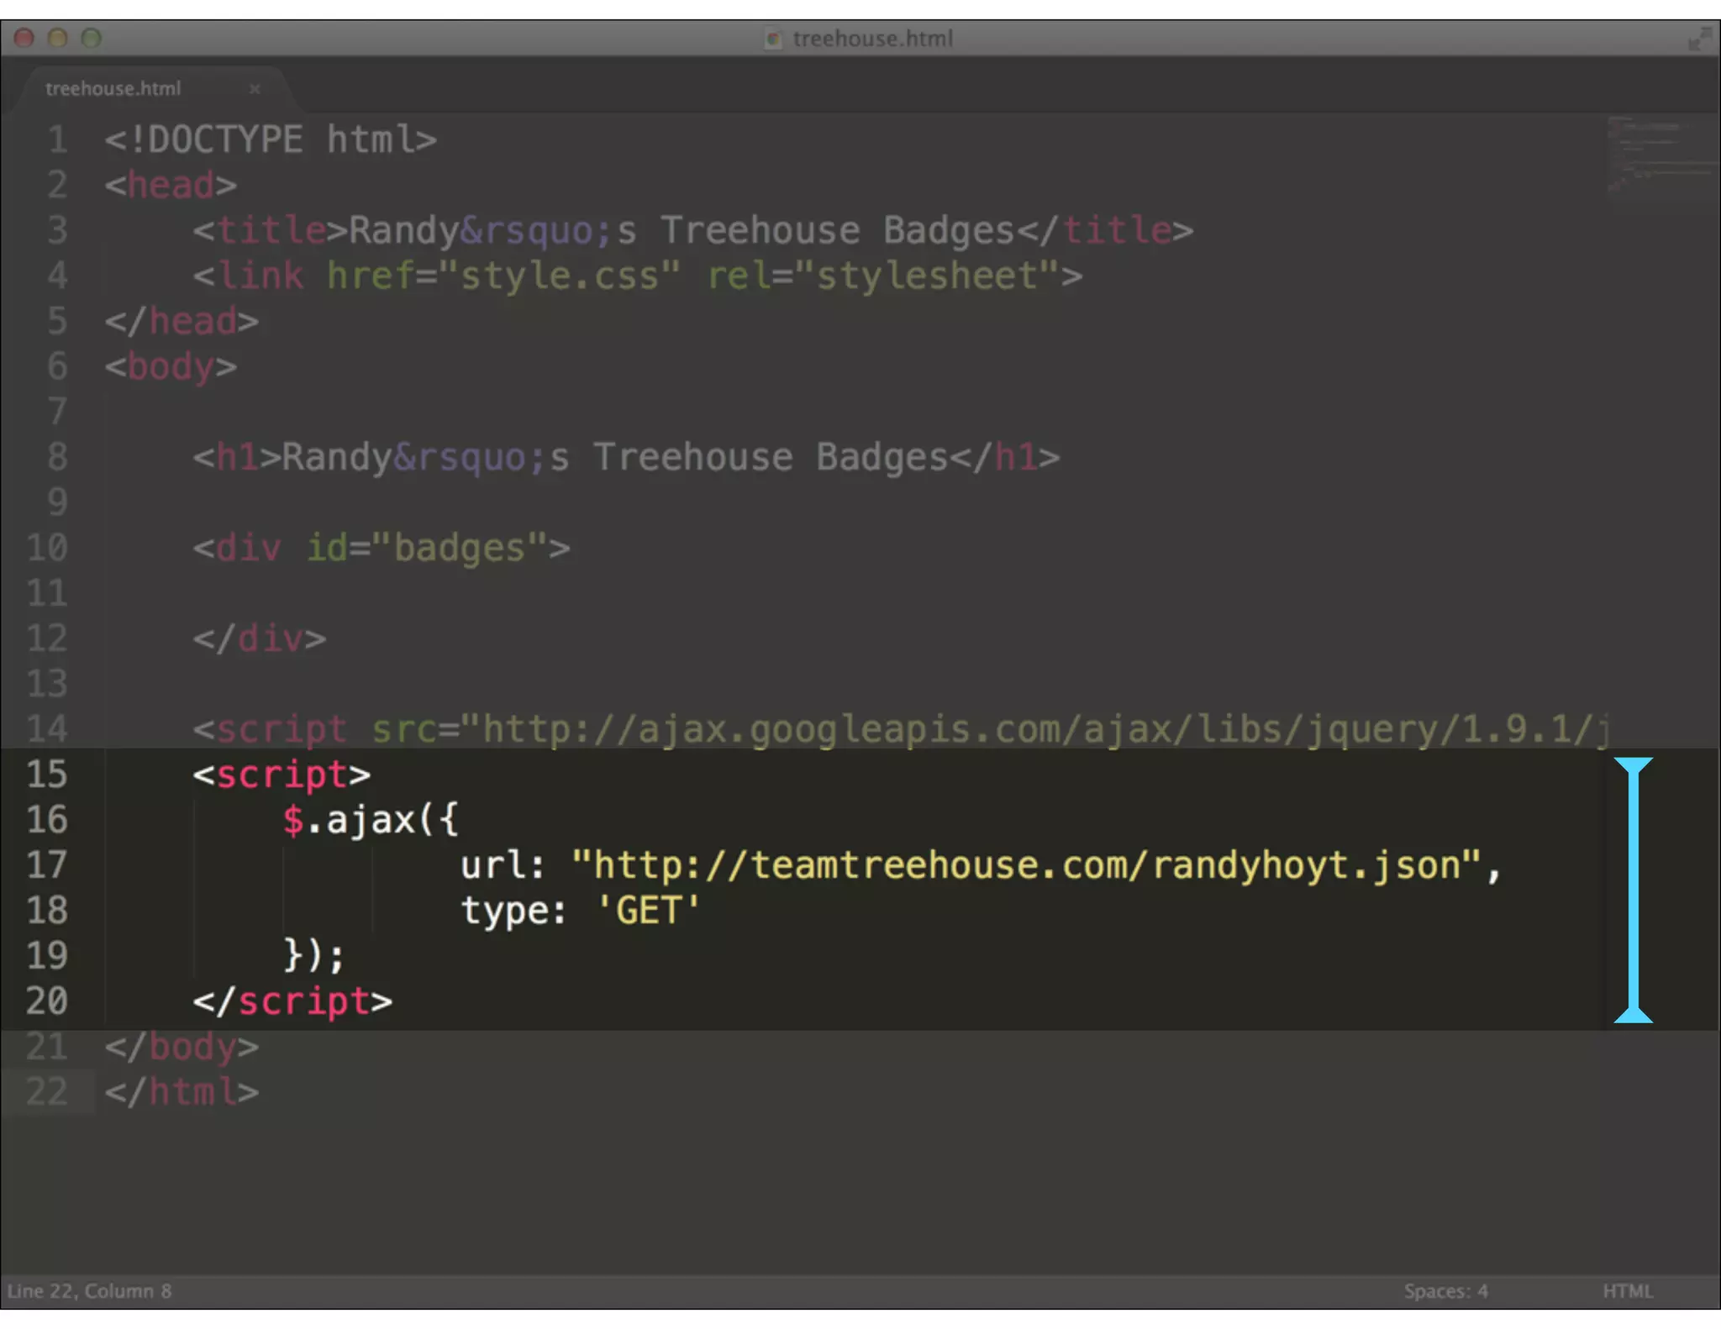This screenshot has width=1721, height=1329.
Task: Click the }); closing on line 19
Action: click(314, 955)
